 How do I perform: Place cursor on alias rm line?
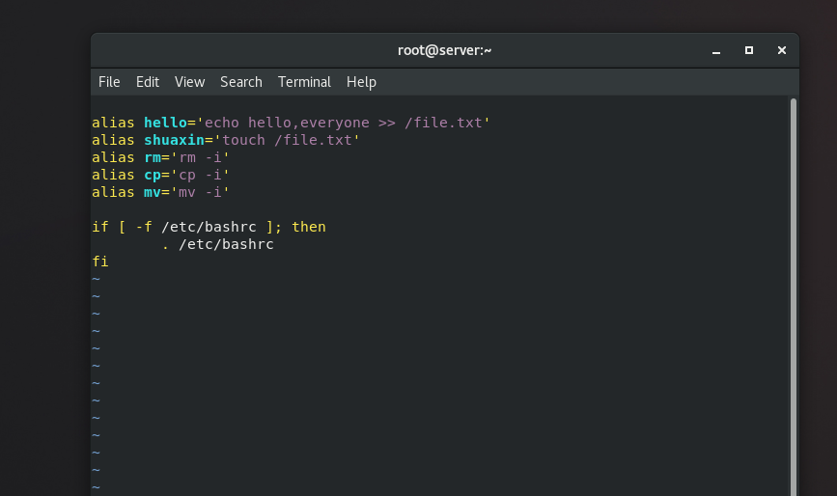pyautogui.click(x=160, y=157)
